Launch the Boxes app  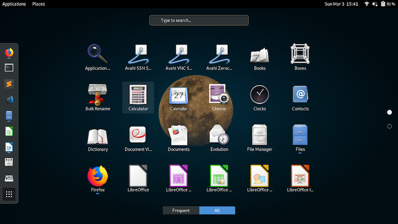click(x=300, y=54)
